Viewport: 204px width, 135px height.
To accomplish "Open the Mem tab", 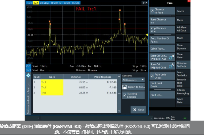I will pyautogui.click(x=183, y=20).
